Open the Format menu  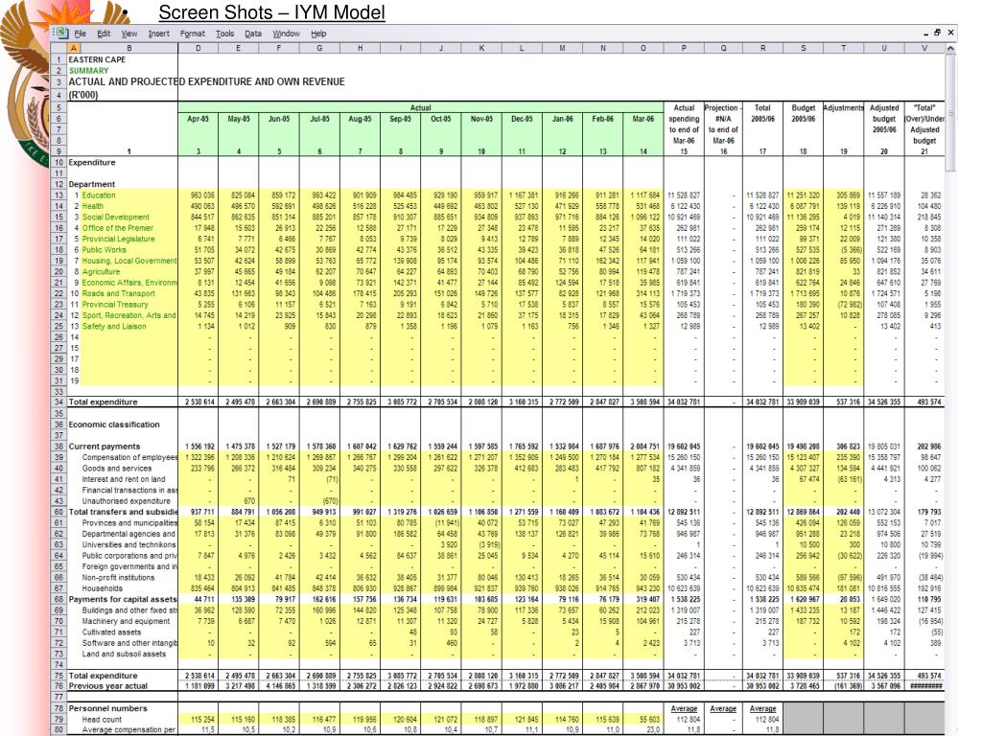pos(192,34)
